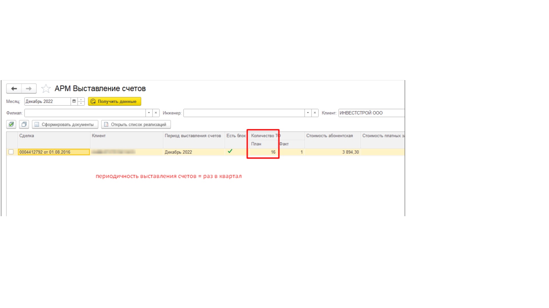Screen dimensions: 549x308
Task: Select the Декабрь 2022 period cell
Action: [x=194, y=152]
